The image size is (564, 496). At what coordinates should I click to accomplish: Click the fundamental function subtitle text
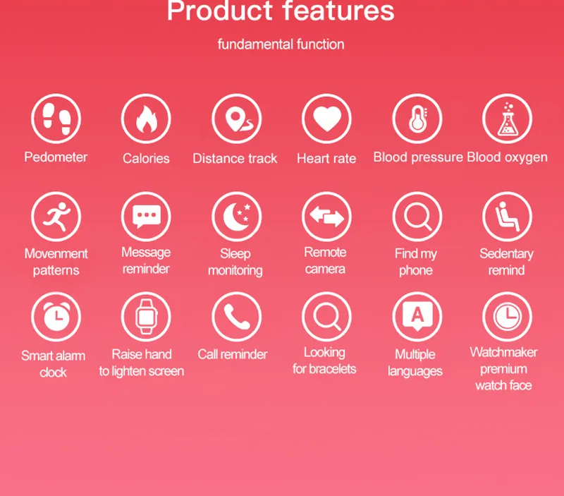click(281, 44)
